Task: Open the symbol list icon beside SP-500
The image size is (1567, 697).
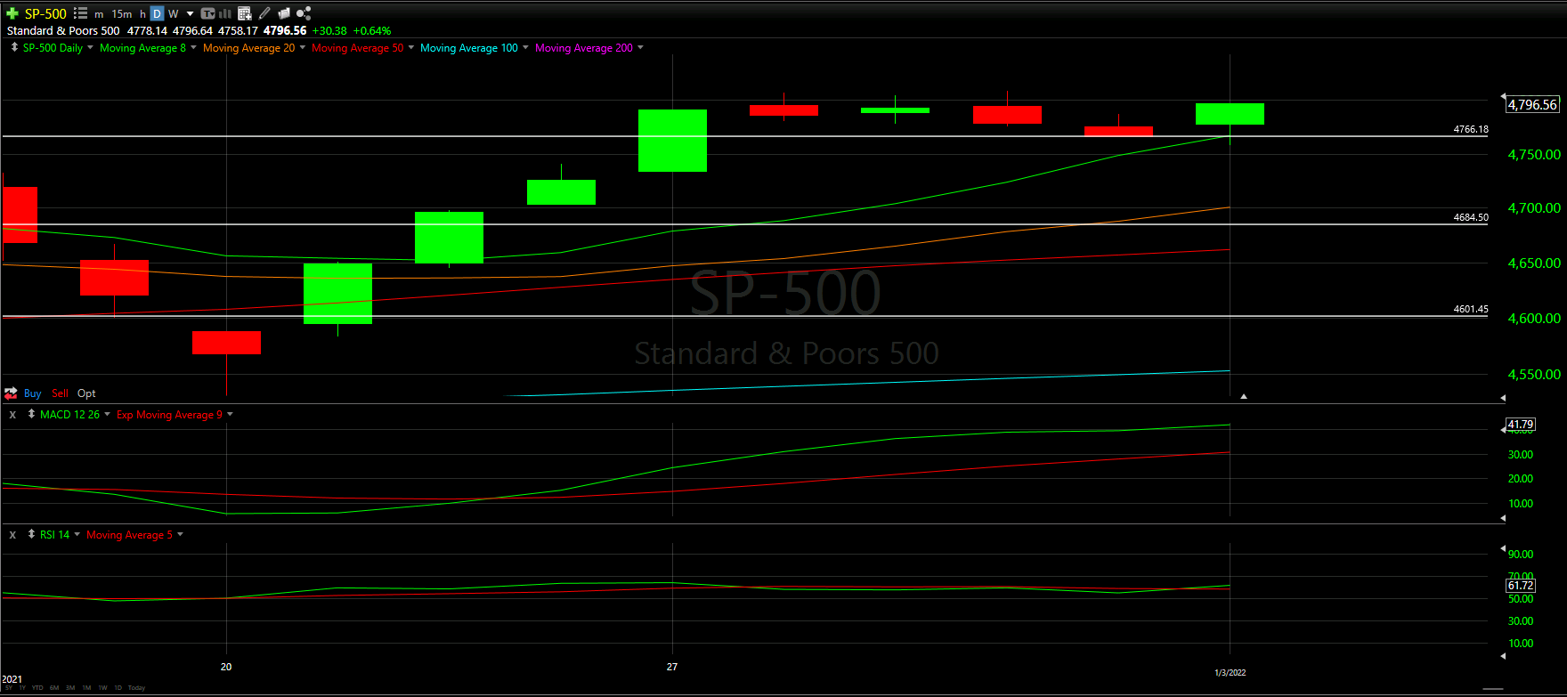Action: tap(80, 13)
